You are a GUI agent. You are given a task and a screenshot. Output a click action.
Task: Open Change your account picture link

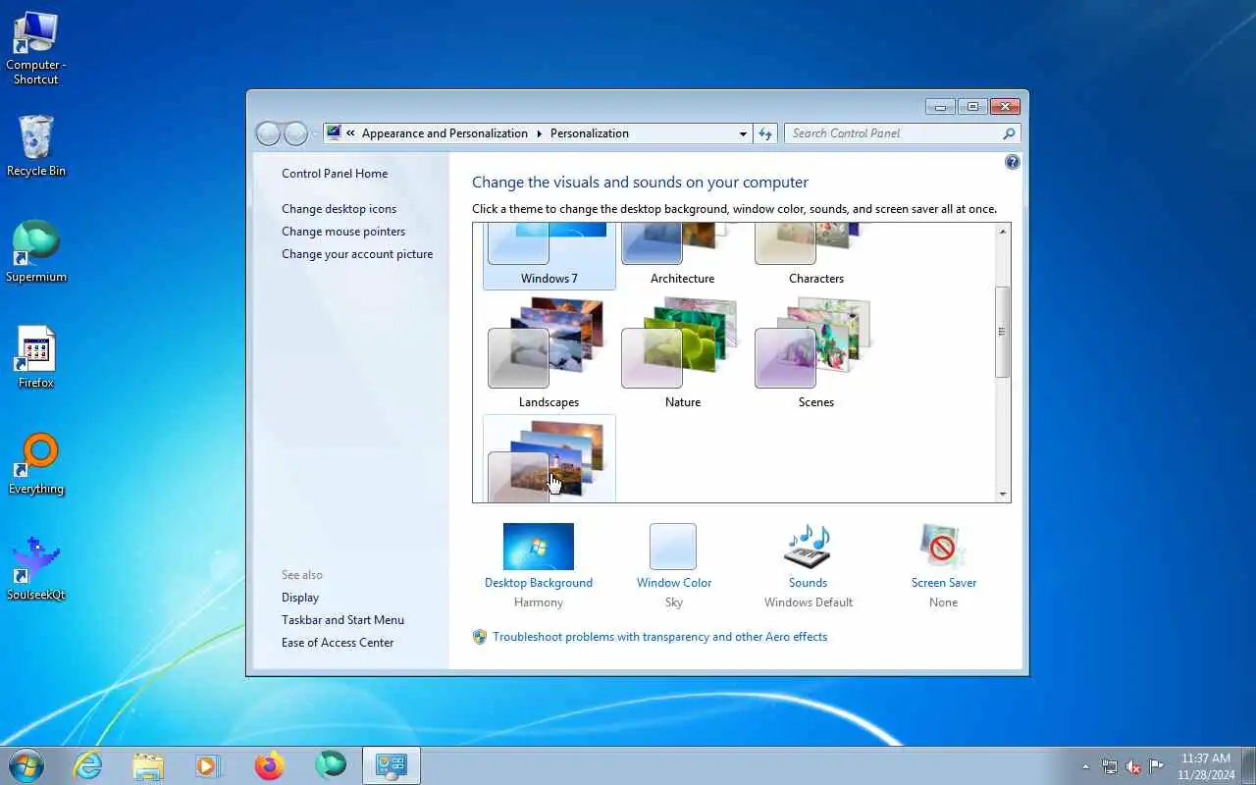(x=357, y=254)
